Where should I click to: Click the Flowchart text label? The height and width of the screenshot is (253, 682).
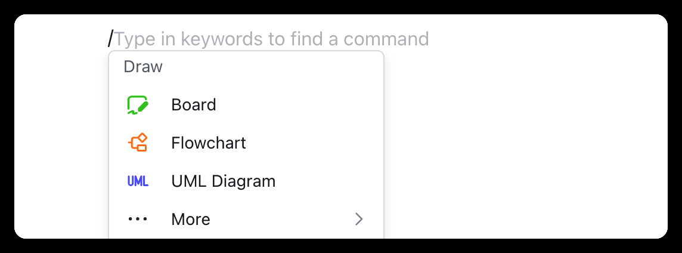(x=209, y=143)
